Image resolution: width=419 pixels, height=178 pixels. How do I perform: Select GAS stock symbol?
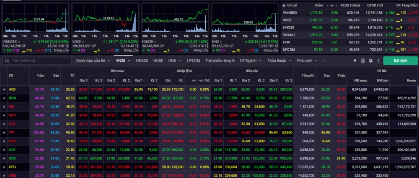point(12,141)
